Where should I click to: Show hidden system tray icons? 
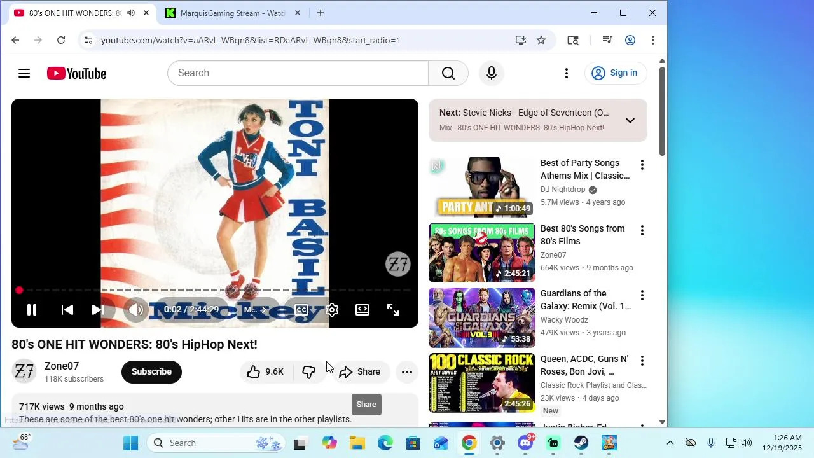670,443
